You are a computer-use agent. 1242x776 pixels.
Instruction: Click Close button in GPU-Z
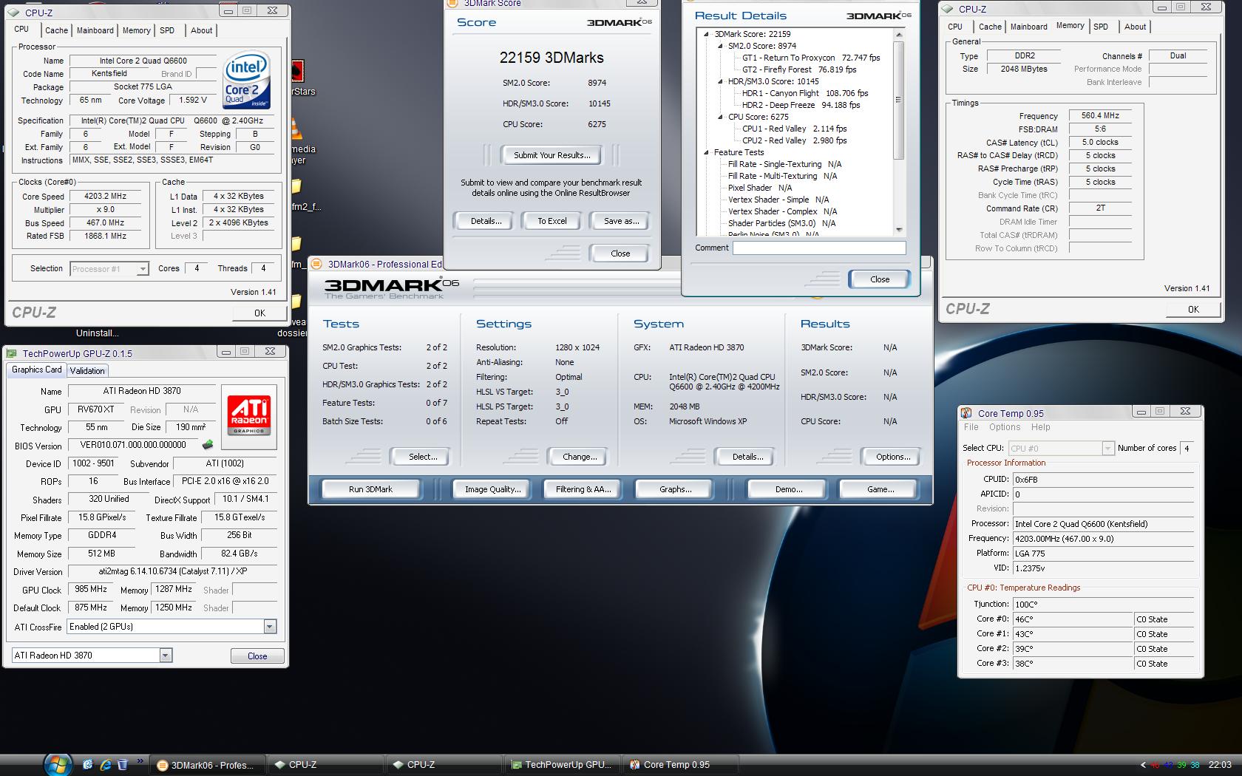(x=257, y=656)
